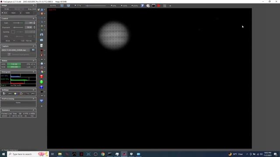
Task: Click the taskbar search box
Action: point(28,154)
